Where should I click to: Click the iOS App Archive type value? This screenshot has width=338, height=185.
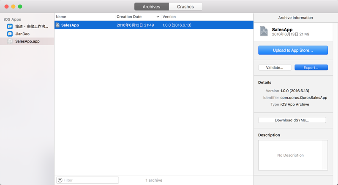point(294,105)
